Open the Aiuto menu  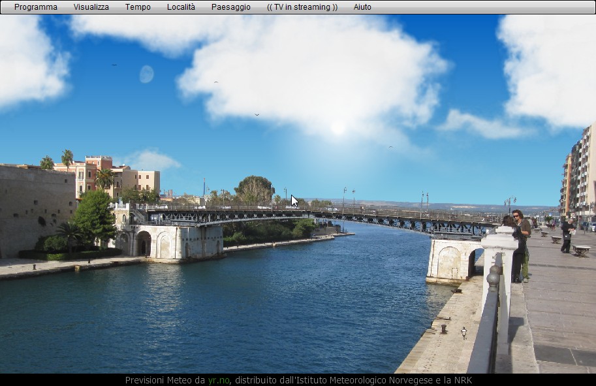click(362, 7)
